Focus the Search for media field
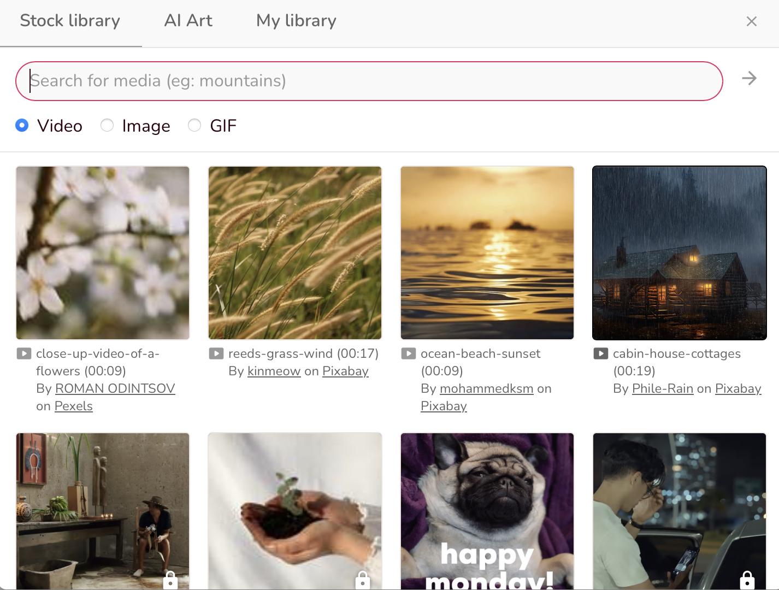779x590 pixels. click(369, 81)
